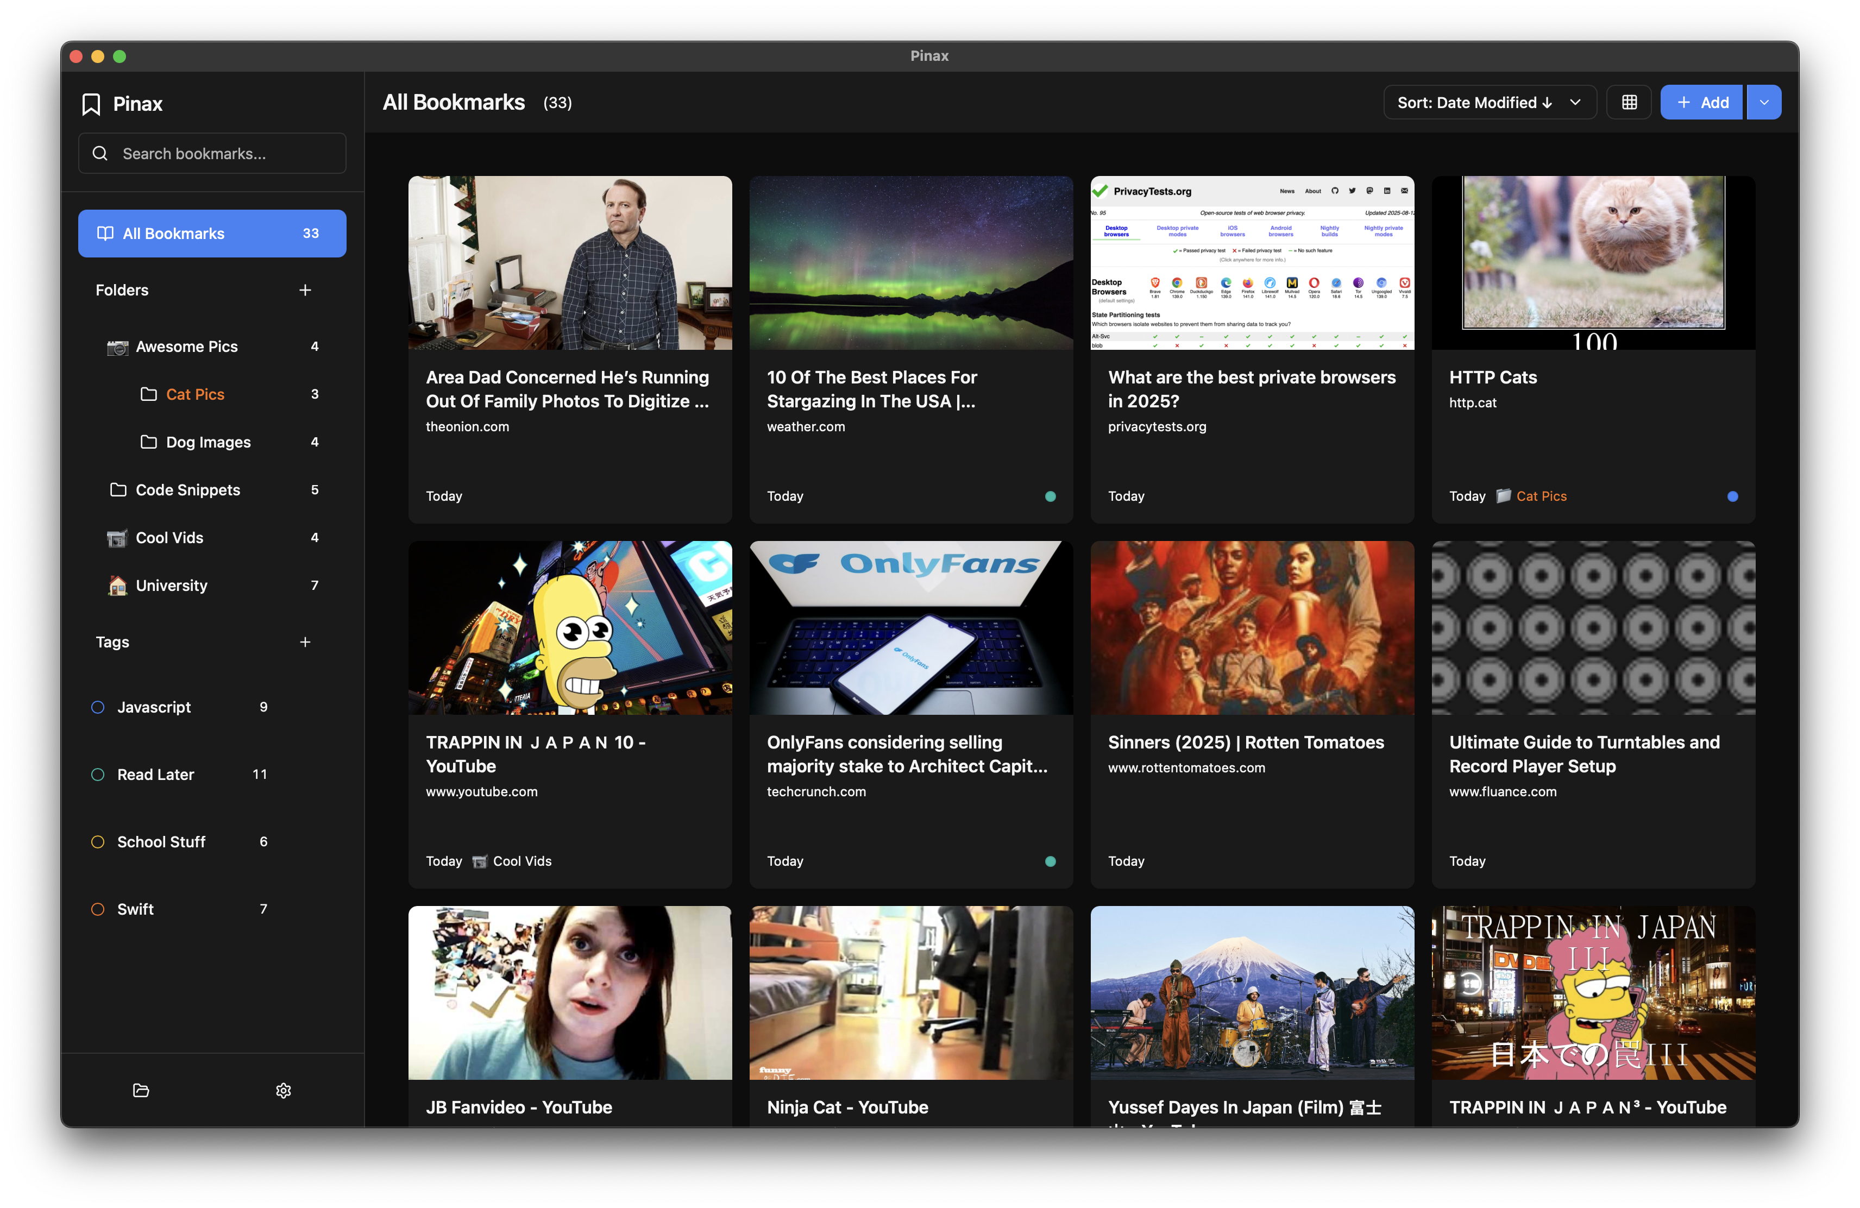Image resolution: width=1860 pixels, height=1208 pixels.
Task: Click the folder icon at sidebar bottom
Action: pos(141,1091)
